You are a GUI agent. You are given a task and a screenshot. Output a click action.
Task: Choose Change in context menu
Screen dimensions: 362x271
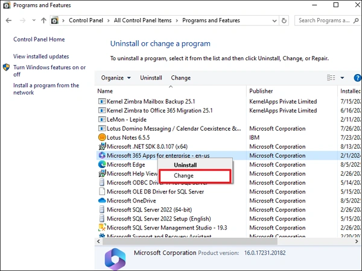click(195, 176)
